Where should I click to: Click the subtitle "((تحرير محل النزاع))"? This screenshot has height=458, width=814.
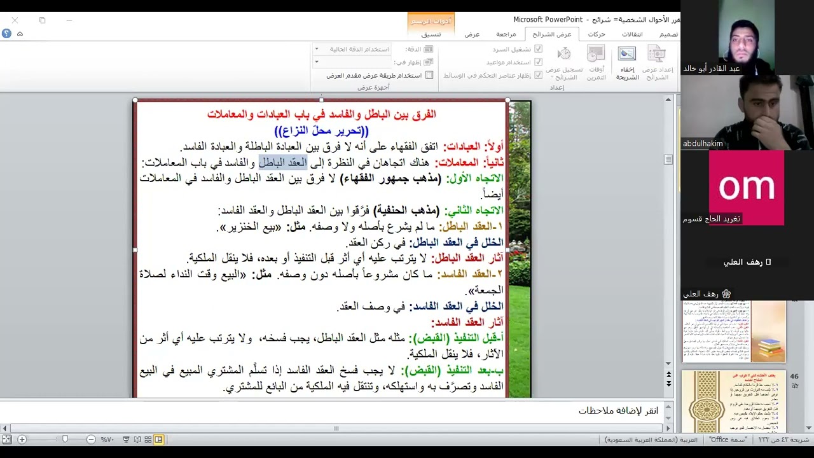click(x=321, y=130)
